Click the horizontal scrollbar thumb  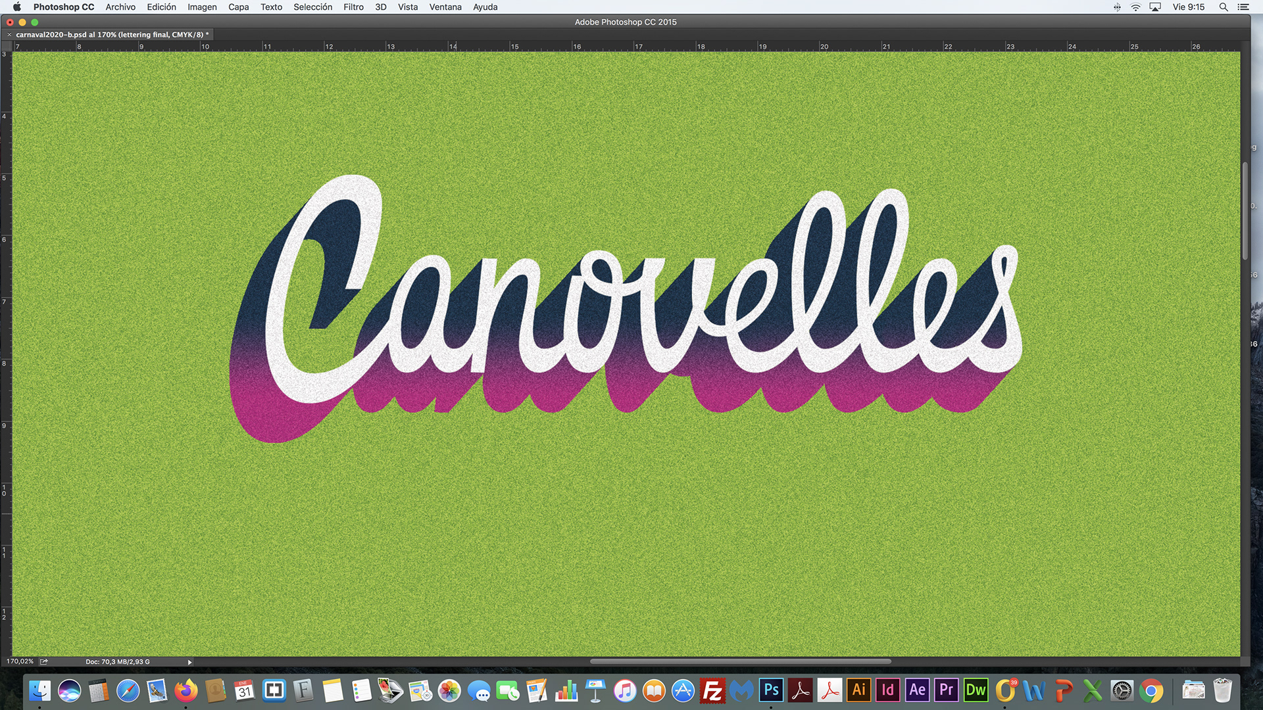(740, 661)
